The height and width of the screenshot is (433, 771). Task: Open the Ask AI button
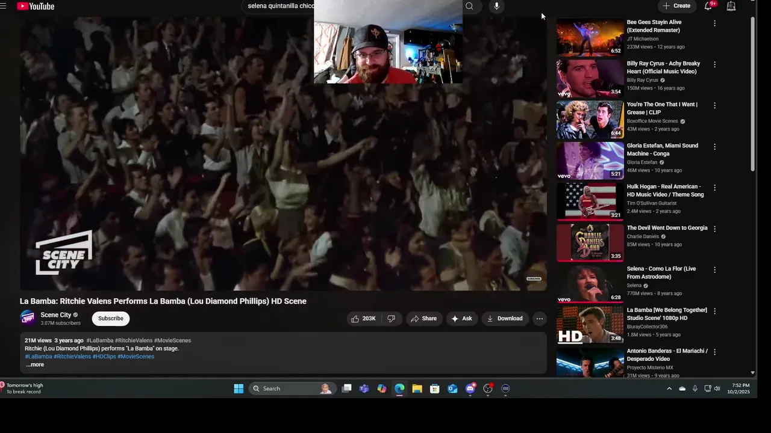click(x=461, y=319)
